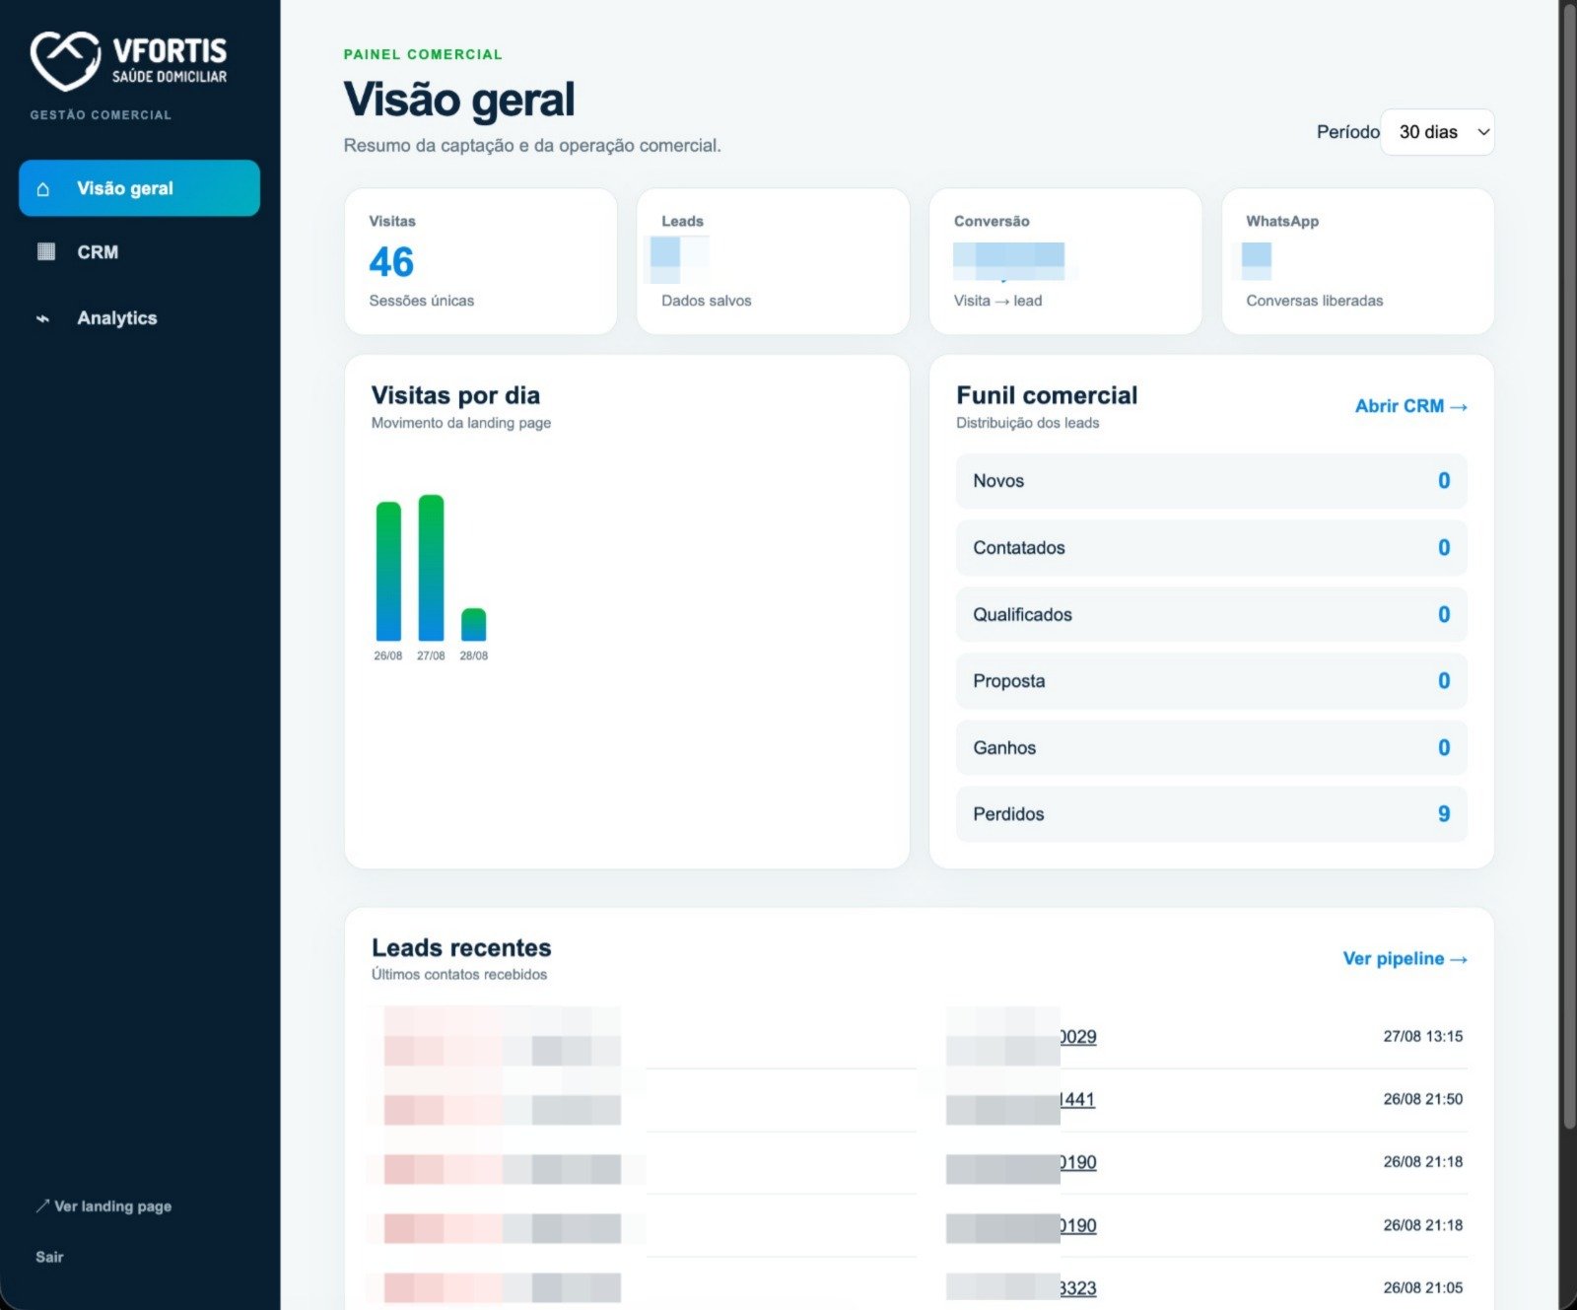Click the 46 visits value
The height and width of the screenshot is (1310, 1577).
click(x=391, y=262)
